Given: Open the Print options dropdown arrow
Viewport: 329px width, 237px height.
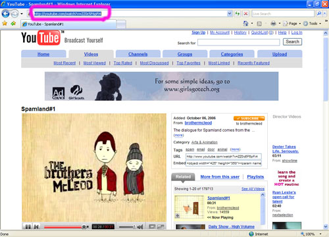Looking at the screenshot, I should click(280, 23).
